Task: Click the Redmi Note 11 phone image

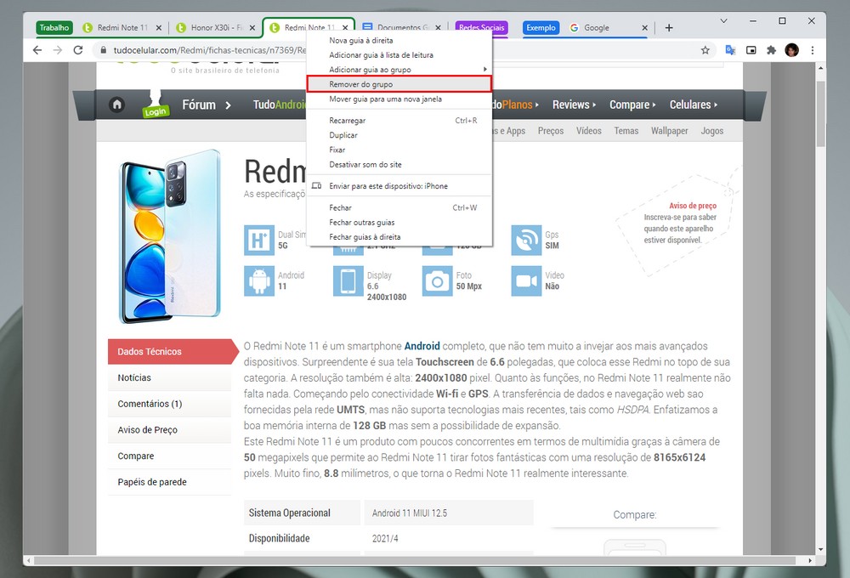Action: point(170,236)
